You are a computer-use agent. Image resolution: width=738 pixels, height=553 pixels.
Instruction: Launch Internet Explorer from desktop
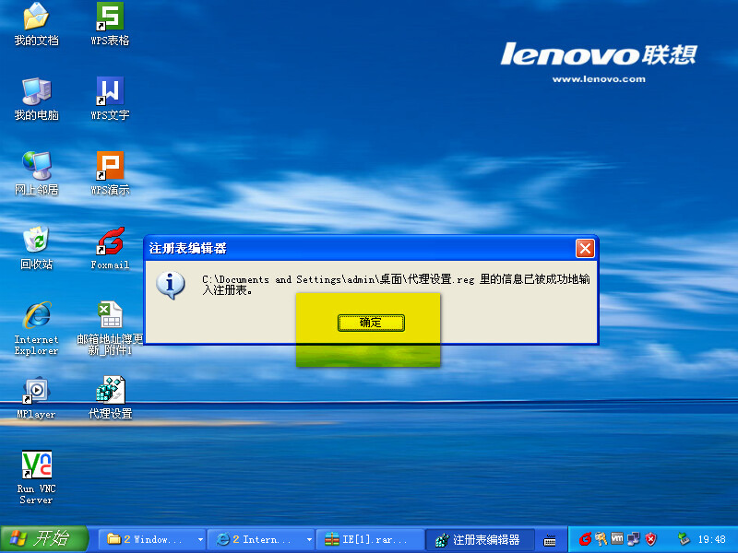pos(36,315)
